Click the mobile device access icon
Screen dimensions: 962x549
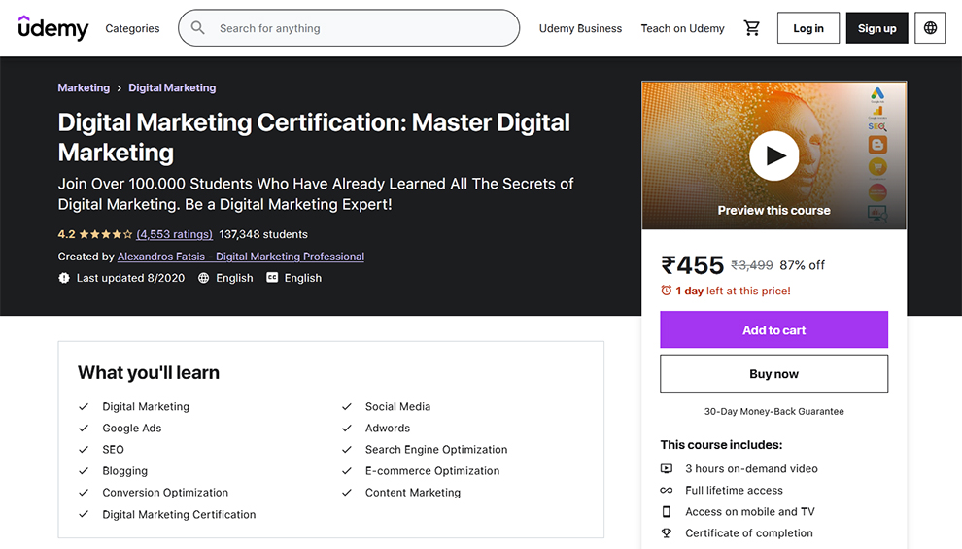(x=667, y=511)
